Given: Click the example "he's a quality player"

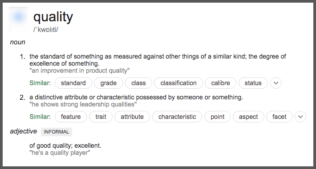Looking at the screenshot, I should (60, 153).
